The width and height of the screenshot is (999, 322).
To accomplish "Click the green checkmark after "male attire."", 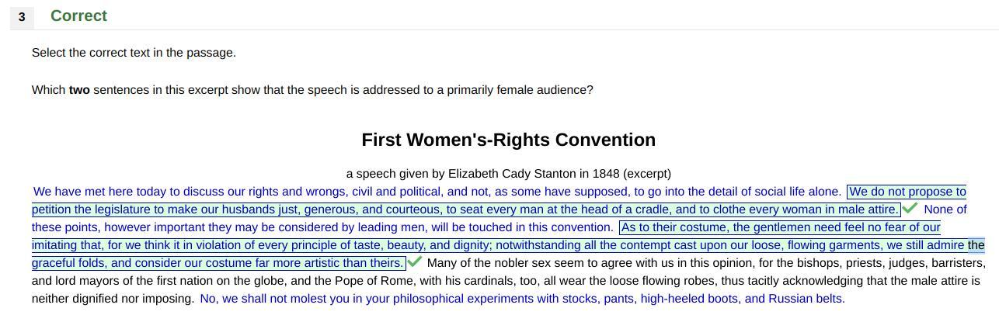I will (910, 209).
